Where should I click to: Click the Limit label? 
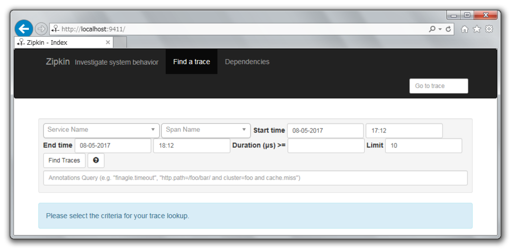tap(375, 145)
